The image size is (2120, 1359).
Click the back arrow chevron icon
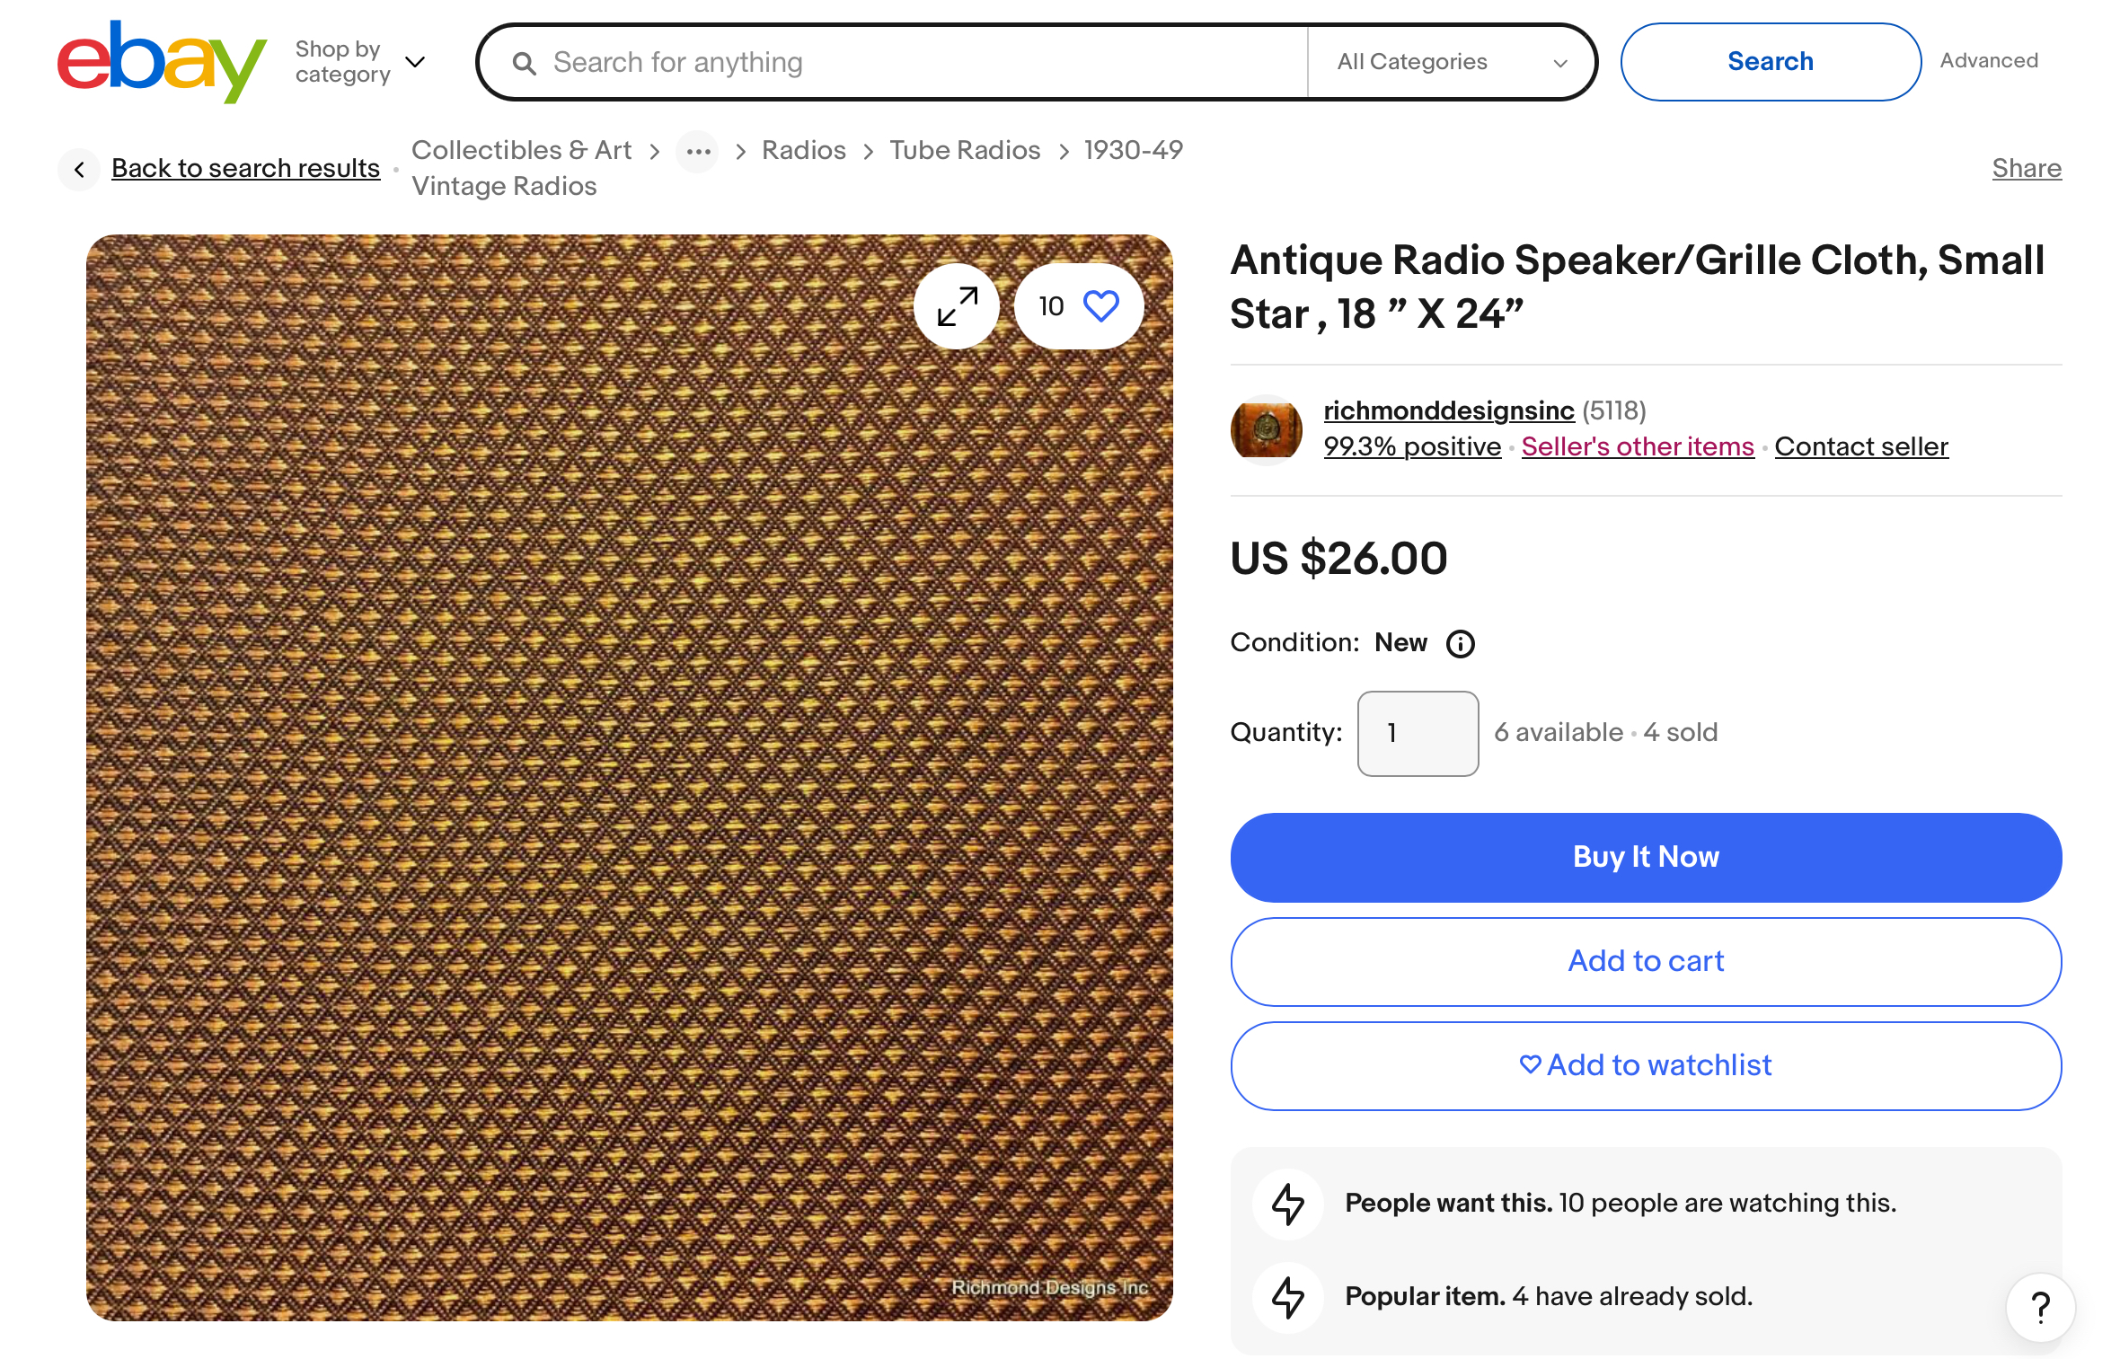click(x=80, y=169)
